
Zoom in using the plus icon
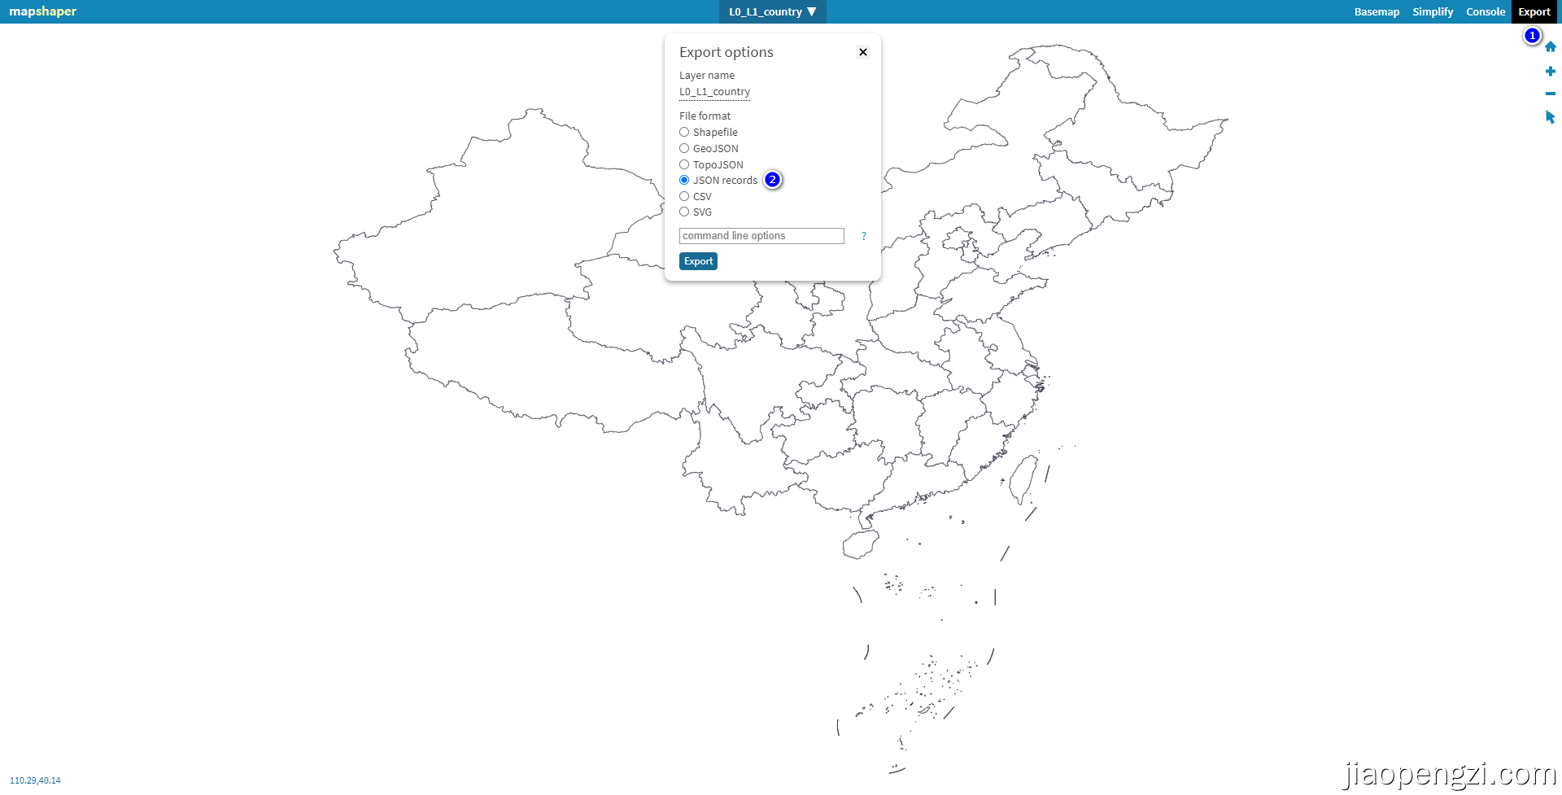click(x=1550, y=71)
